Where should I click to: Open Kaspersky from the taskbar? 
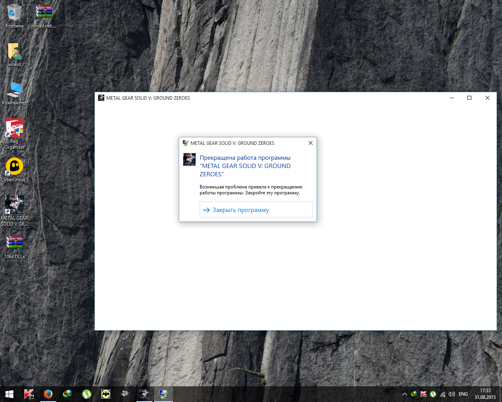click(29, 394)
